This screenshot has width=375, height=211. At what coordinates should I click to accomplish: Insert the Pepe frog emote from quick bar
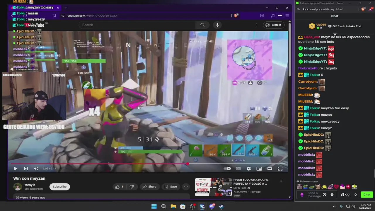pos(306,187)
